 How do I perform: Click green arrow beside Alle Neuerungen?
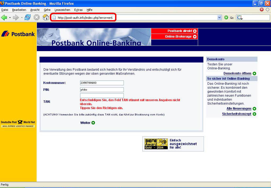pyautogui.click(x=254, y=109)
